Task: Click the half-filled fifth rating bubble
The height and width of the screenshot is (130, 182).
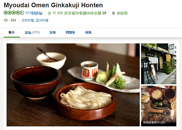Action: (x=22, y=13)
